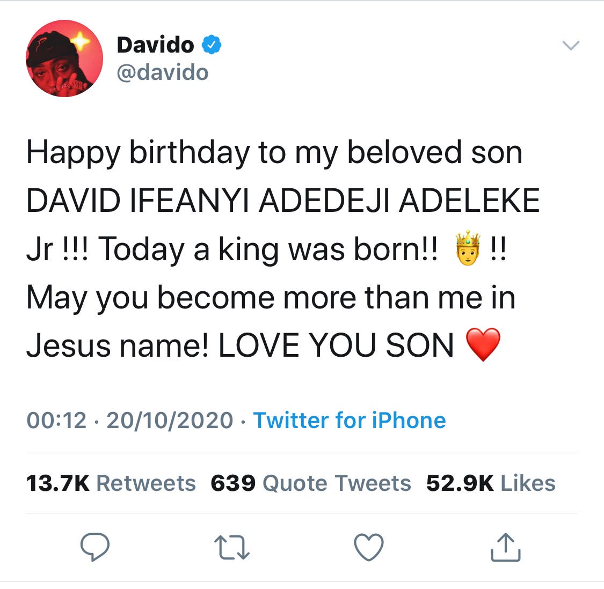604x589 pixels.
Task: Click the 'LOVE YOU SON' text
Action: pos(336,345)
